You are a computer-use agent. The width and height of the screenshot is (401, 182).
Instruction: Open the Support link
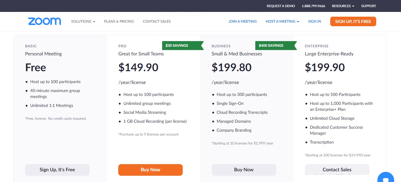click(x=368, y=6)
